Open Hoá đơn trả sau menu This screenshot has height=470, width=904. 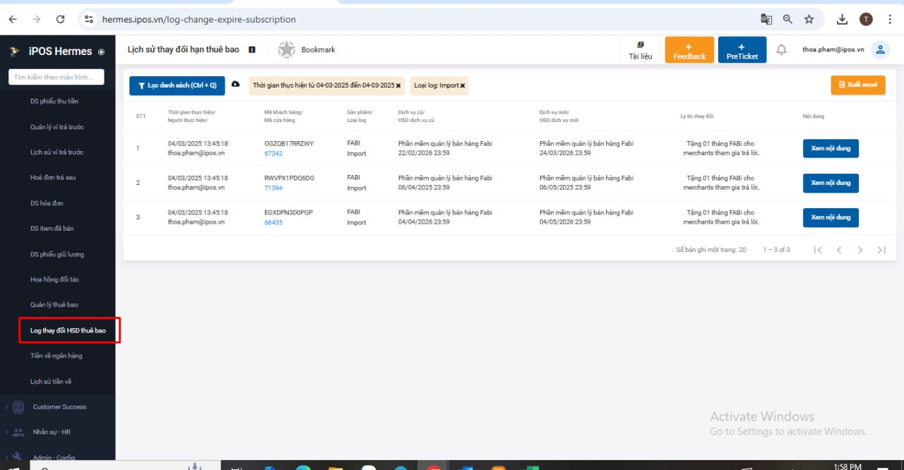(53, 178)
